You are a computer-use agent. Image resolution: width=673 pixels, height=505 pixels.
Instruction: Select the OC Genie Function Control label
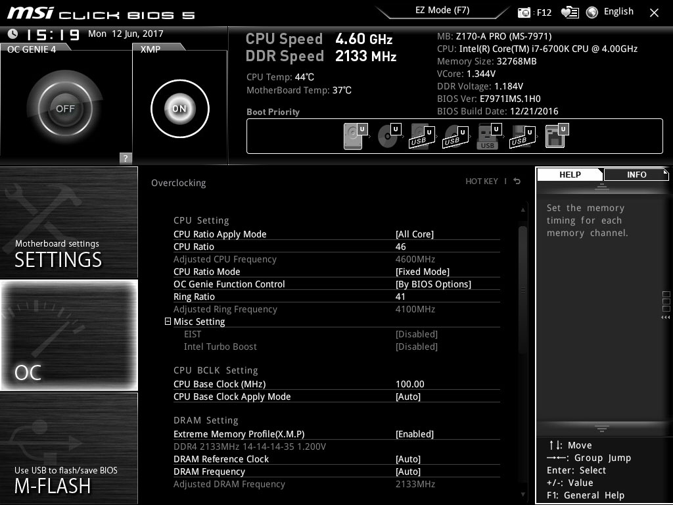[x=229, y=284]
